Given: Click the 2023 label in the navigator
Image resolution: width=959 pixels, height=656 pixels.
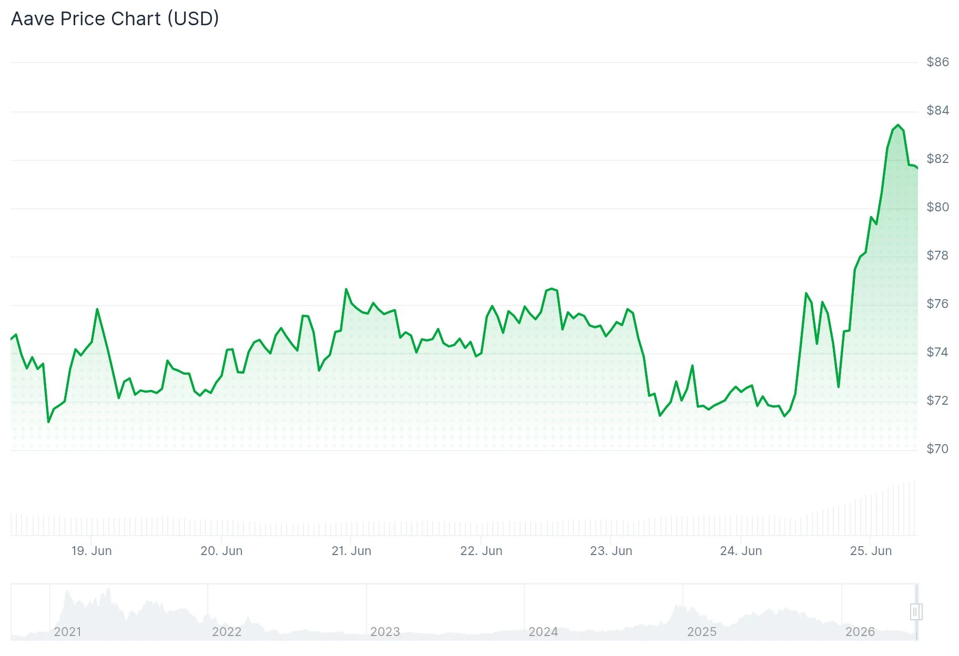Looking at the screenshot, I should click(385, 632).
